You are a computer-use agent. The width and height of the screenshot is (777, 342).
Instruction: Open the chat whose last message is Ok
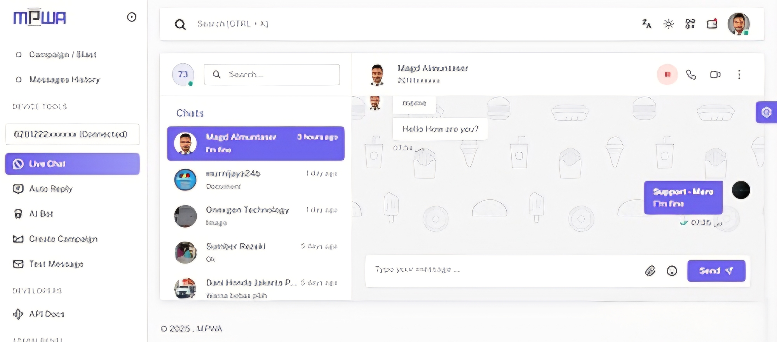pos(256,253)
